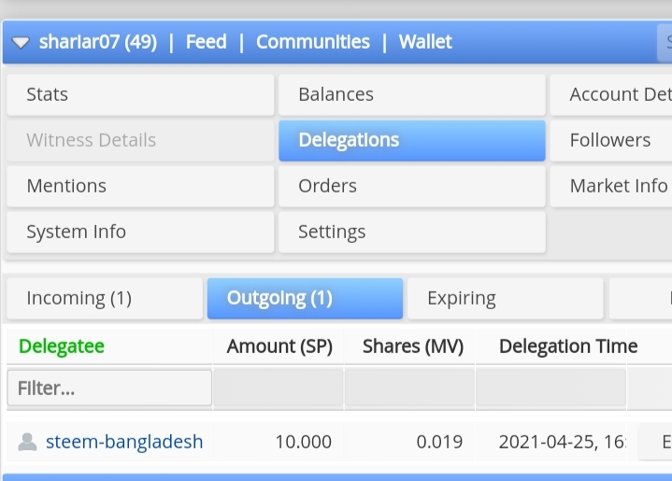Switch to Incoming (1) delegations
Screen dimensions: 672x481
[104, 299]
